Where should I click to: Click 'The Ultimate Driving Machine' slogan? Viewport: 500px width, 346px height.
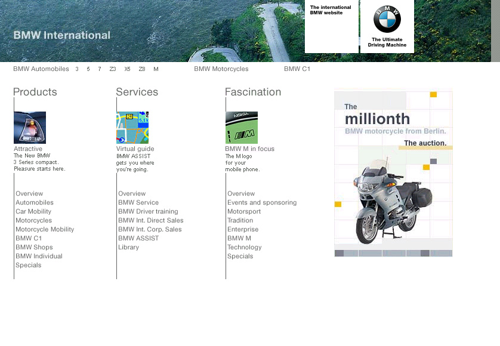[x=387, y=42]
